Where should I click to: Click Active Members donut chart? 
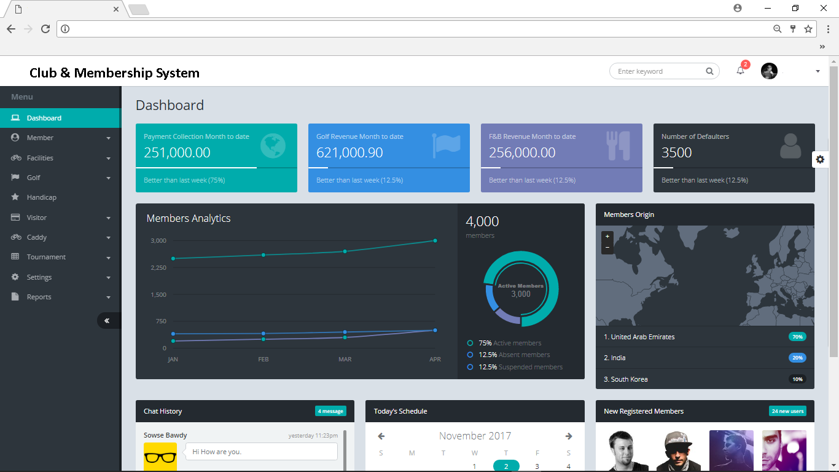point(521,289)
